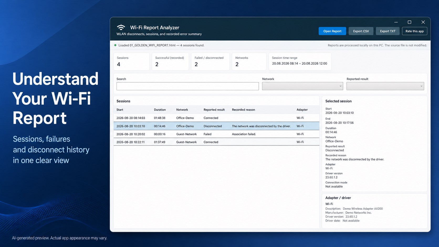
Task: Open the Network filter dropdown
Action: coord(302,86)
